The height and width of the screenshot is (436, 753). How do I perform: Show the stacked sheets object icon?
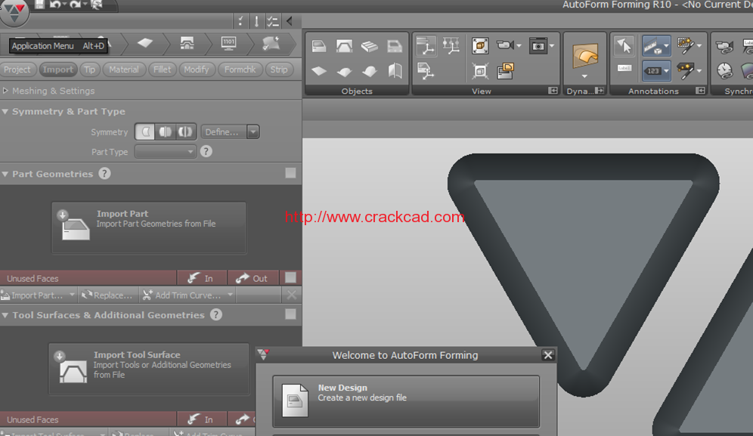point(369,46)
